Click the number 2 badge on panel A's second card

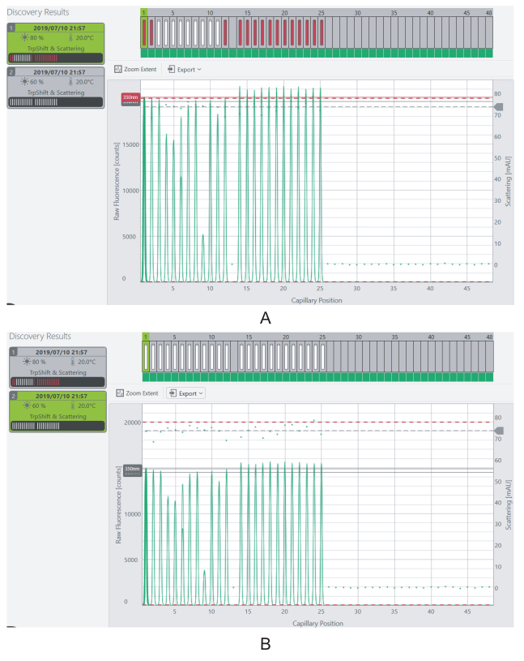coord(11,71)
